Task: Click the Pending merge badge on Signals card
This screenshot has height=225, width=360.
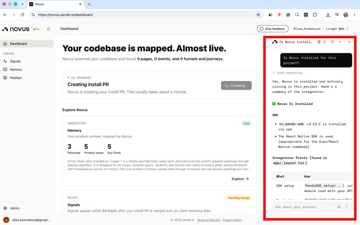Action: click(239, 198)
